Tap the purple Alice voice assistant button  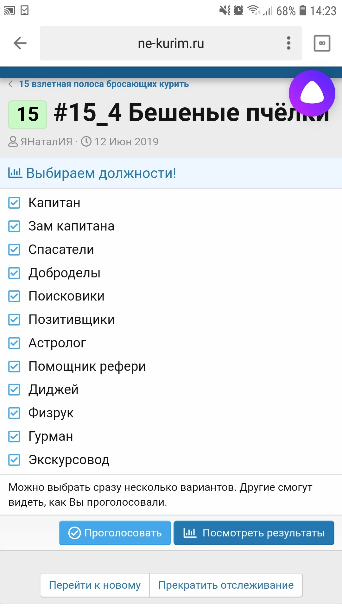(x=312, y=93)
